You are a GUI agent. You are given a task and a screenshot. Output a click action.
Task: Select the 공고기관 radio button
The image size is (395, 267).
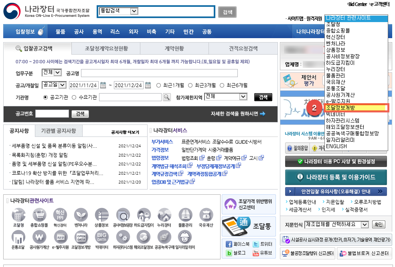45,97
